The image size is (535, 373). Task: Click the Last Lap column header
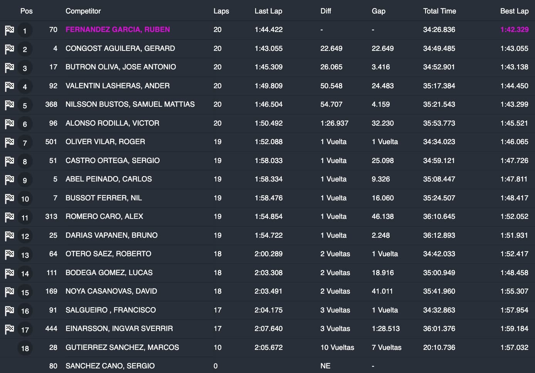(268, 11)
